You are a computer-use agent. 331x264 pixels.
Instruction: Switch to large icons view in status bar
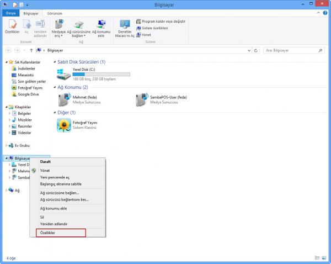[324, 258]
